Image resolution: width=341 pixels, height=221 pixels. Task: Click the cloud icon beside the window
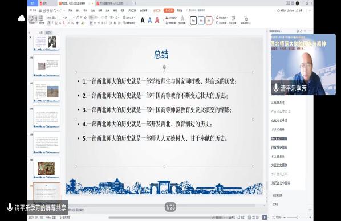(x=21, y=18)
